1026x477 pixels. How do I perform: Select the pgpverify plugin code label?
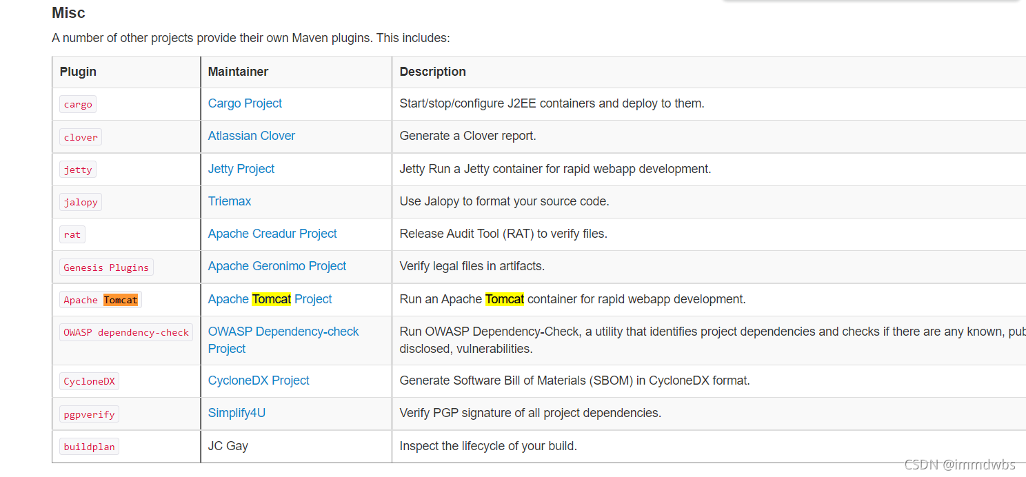coord(90,414)
